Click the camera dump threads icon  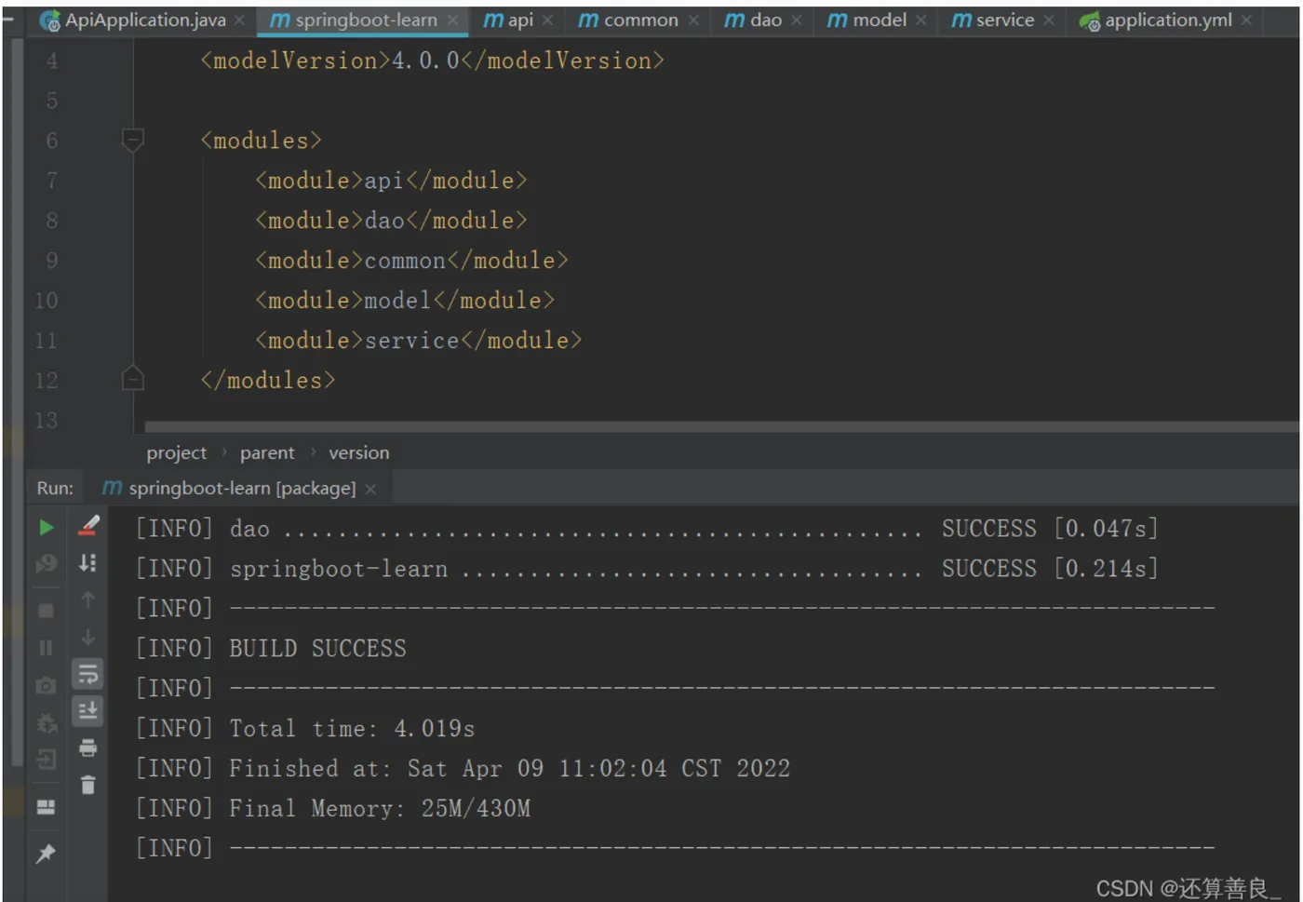[x=46, y=686]
